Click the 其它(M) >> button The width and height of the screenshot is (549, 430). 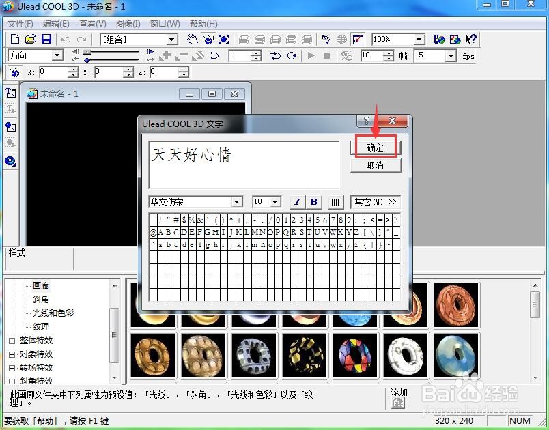[x=376, y=202]
